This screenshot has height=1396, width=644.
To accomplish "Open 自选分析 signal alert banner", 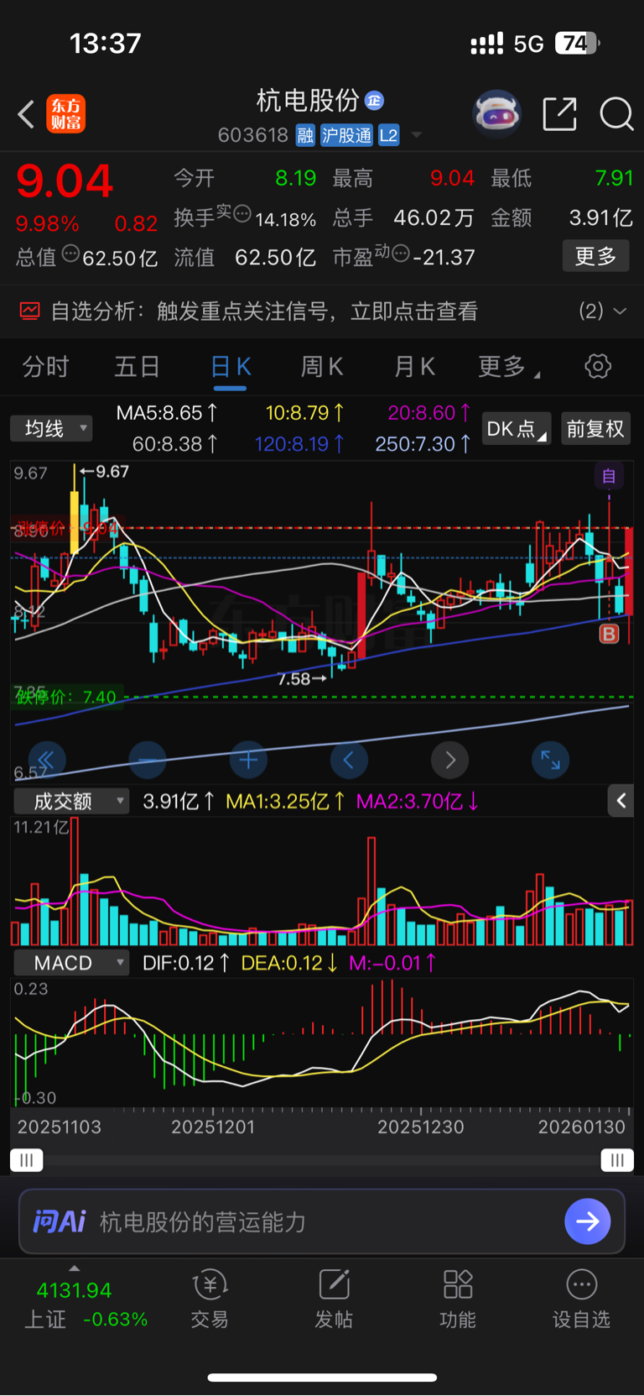I will [x=322, y=311].
